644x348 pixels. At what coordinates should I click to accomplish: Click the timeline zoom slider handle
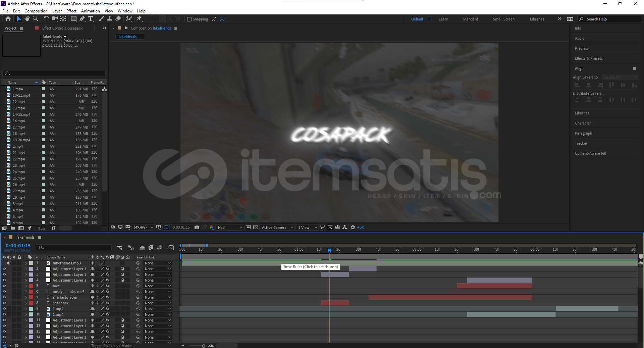[204, 346]
